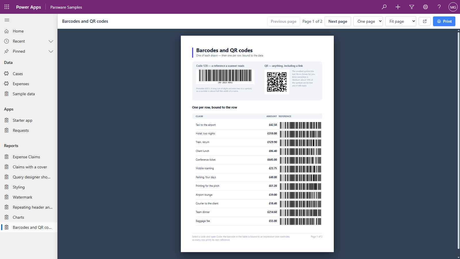Click the help question mark icon
This screenshot has width=460, height=259.
pyautogui.click(x=439, y=7)
